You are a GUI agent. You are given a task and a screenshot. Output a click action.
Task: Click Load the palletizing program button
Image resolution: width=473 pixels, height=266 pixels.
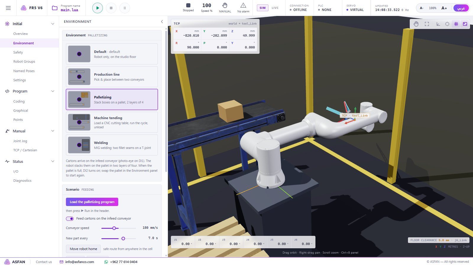pos(92,202)
